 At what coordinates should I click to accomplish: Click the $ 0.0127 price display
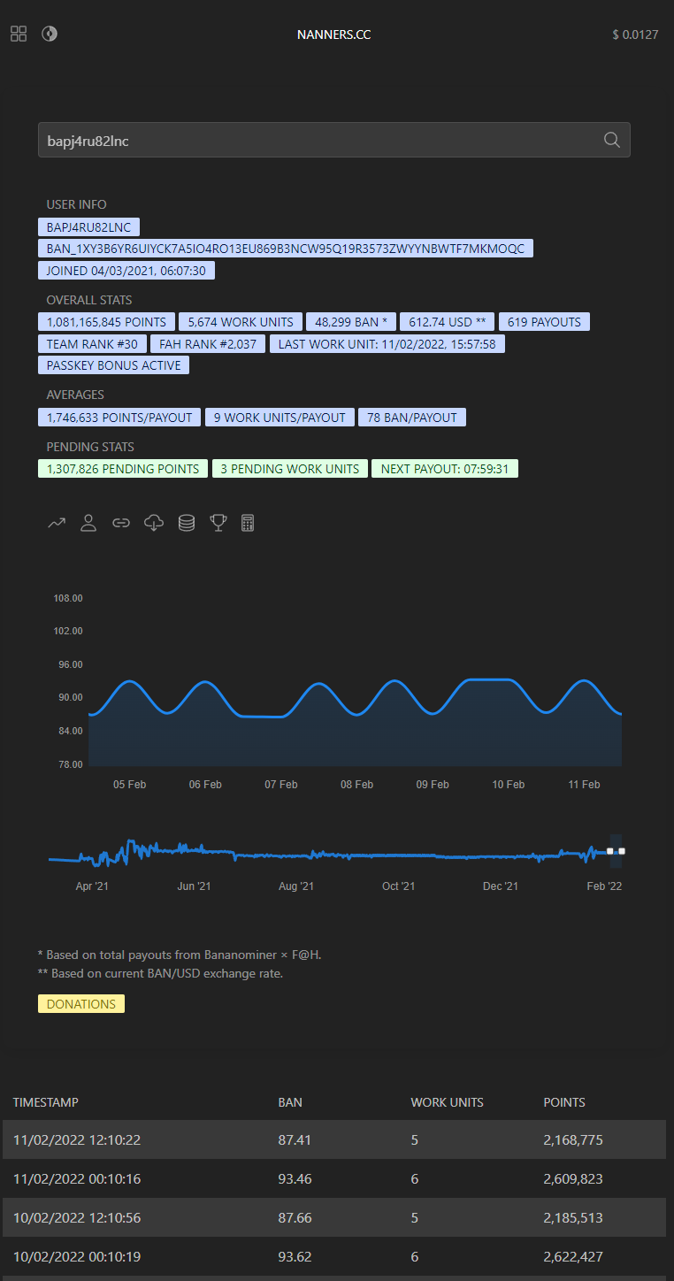[635, 35]
